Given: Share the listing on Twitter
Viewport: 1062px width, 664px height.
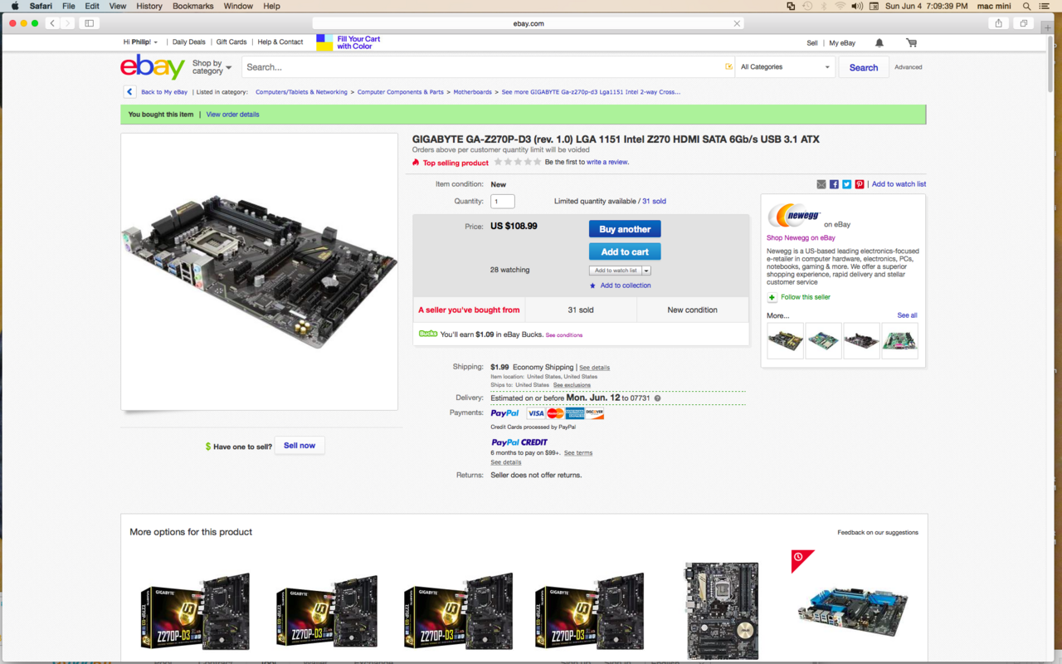Looking at the screenshot, I should coord(847,184).
